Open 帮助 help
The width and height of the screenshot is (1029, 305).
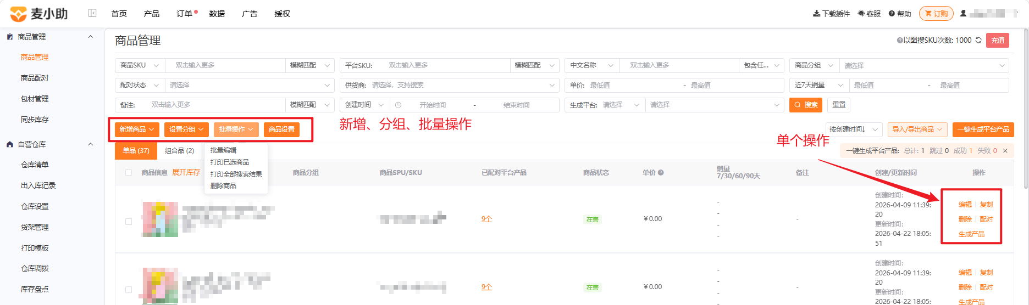(x=900, y=14)
